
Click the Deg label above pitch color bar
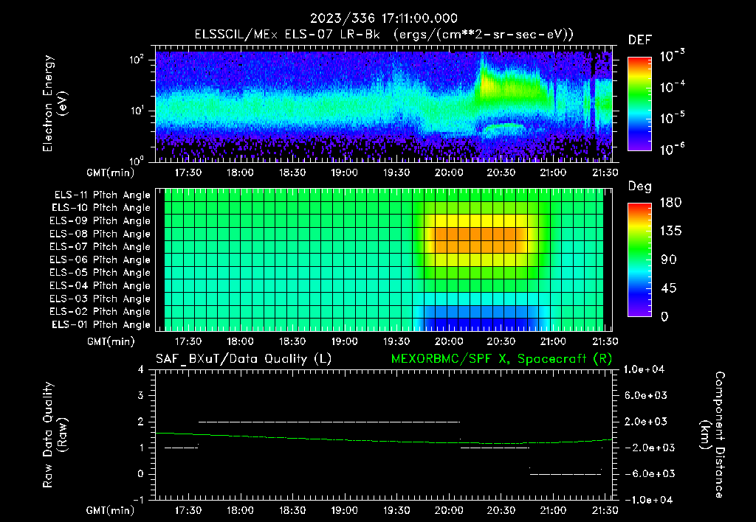pyautogui.click(x=640, y=187)
